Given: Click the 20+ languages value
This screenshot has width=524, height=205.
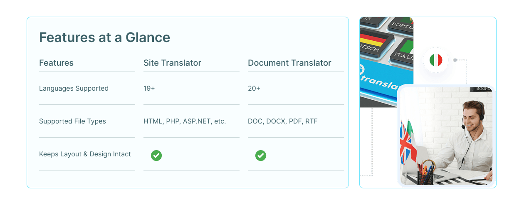Looking at the screenshot, I should click(254, 89).
